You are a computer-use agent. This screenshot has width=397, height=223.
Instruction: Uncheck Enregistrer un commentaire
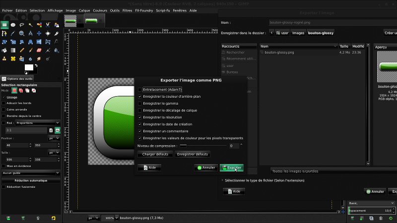click(139, 131)
